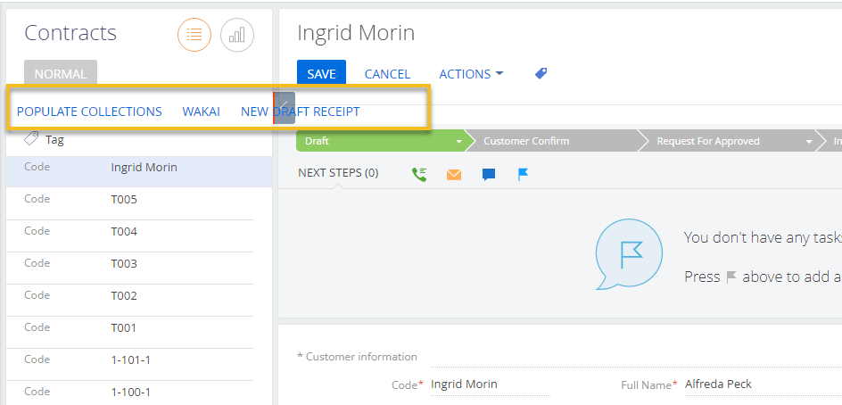Image resolution: width=842 pixels, height=405 pixels.
Task: Expand the Draft stage dropdown arrow
Action: click(x=459, y=141)
